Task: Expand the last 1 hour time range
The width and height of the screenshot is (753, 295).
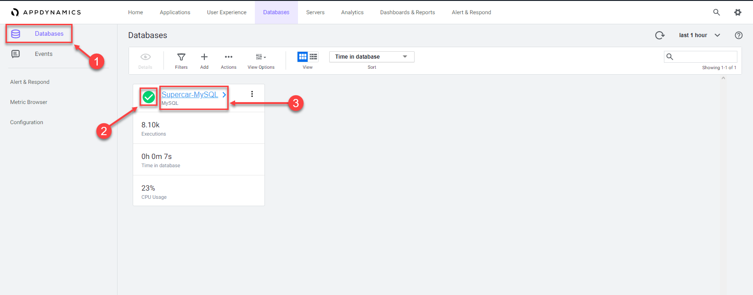Action: click(x=699, y=35)
